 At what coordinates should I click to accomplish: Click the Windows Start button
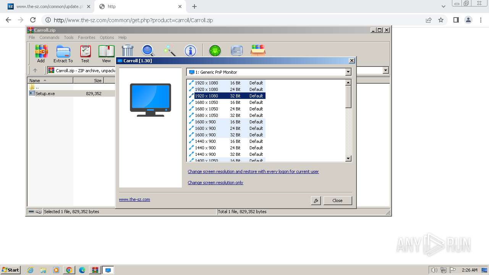pos(10,270)
